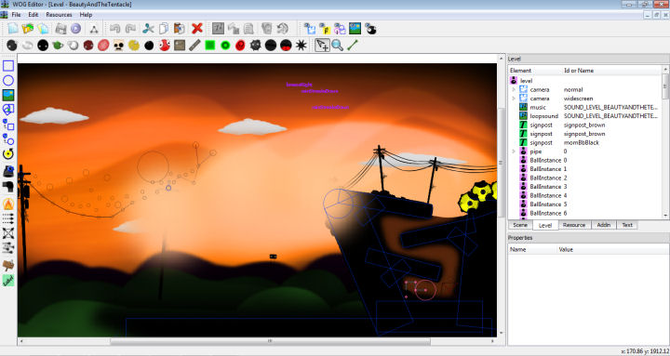Screen dimensions: 670x356
Task: Switch to the Scene tab
Action: coord(520,225)
